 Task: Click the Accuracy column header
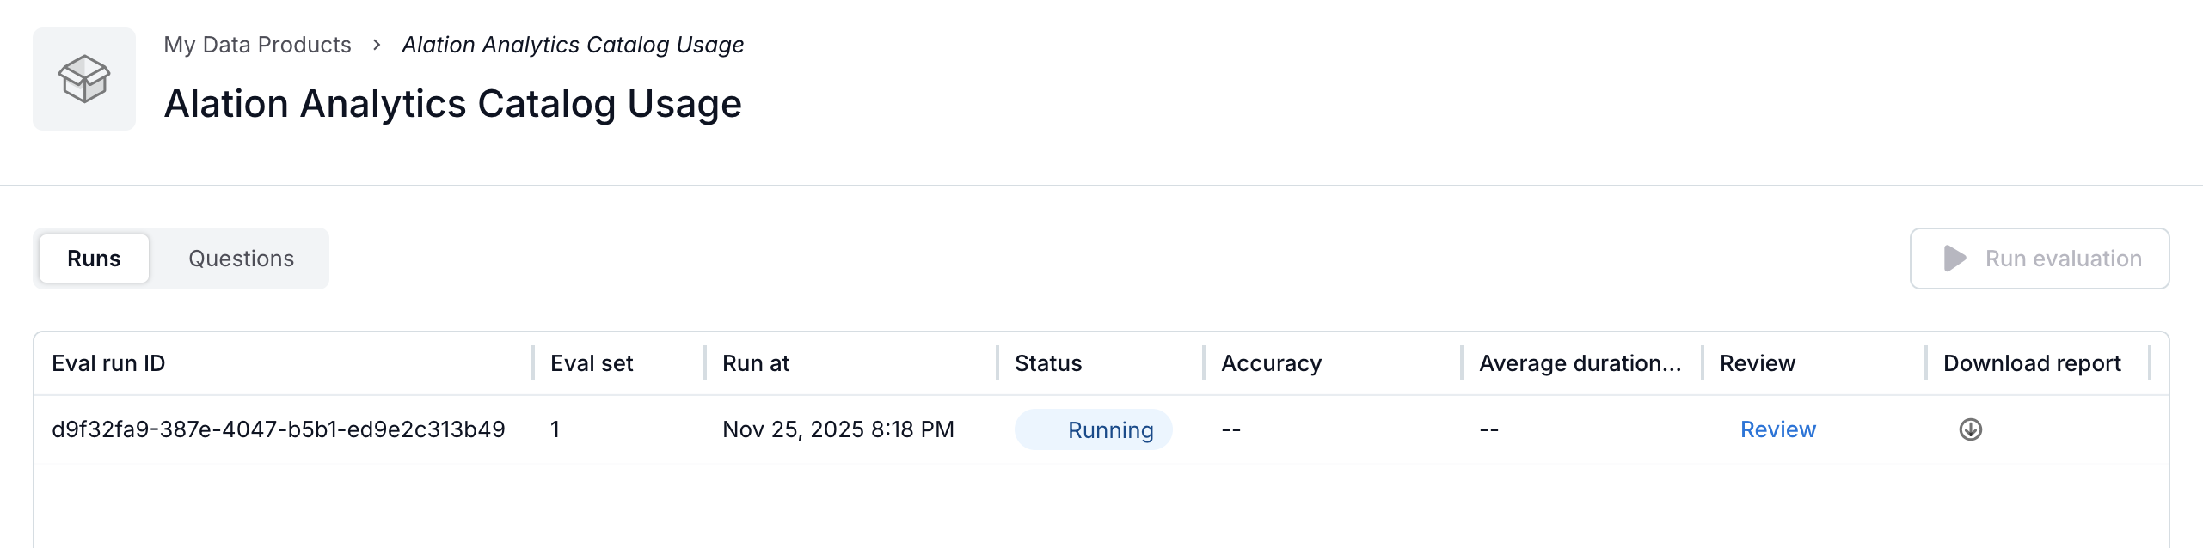point(1271,363)
